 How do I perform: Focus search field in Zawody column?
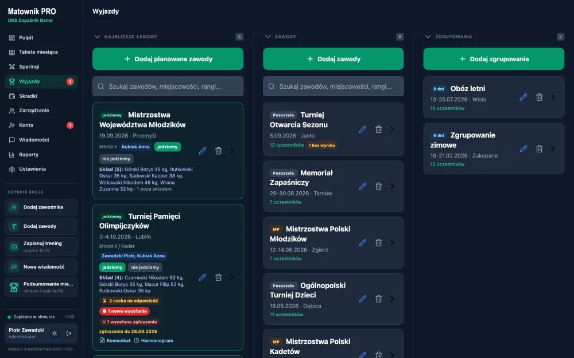[x=333, y=86]
